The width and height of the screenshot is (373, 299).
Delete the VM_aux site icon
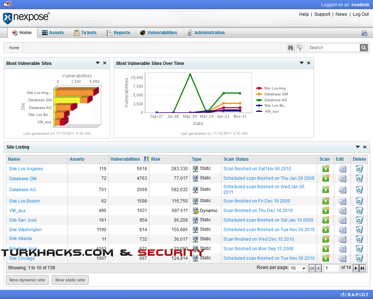coord(359,211)
